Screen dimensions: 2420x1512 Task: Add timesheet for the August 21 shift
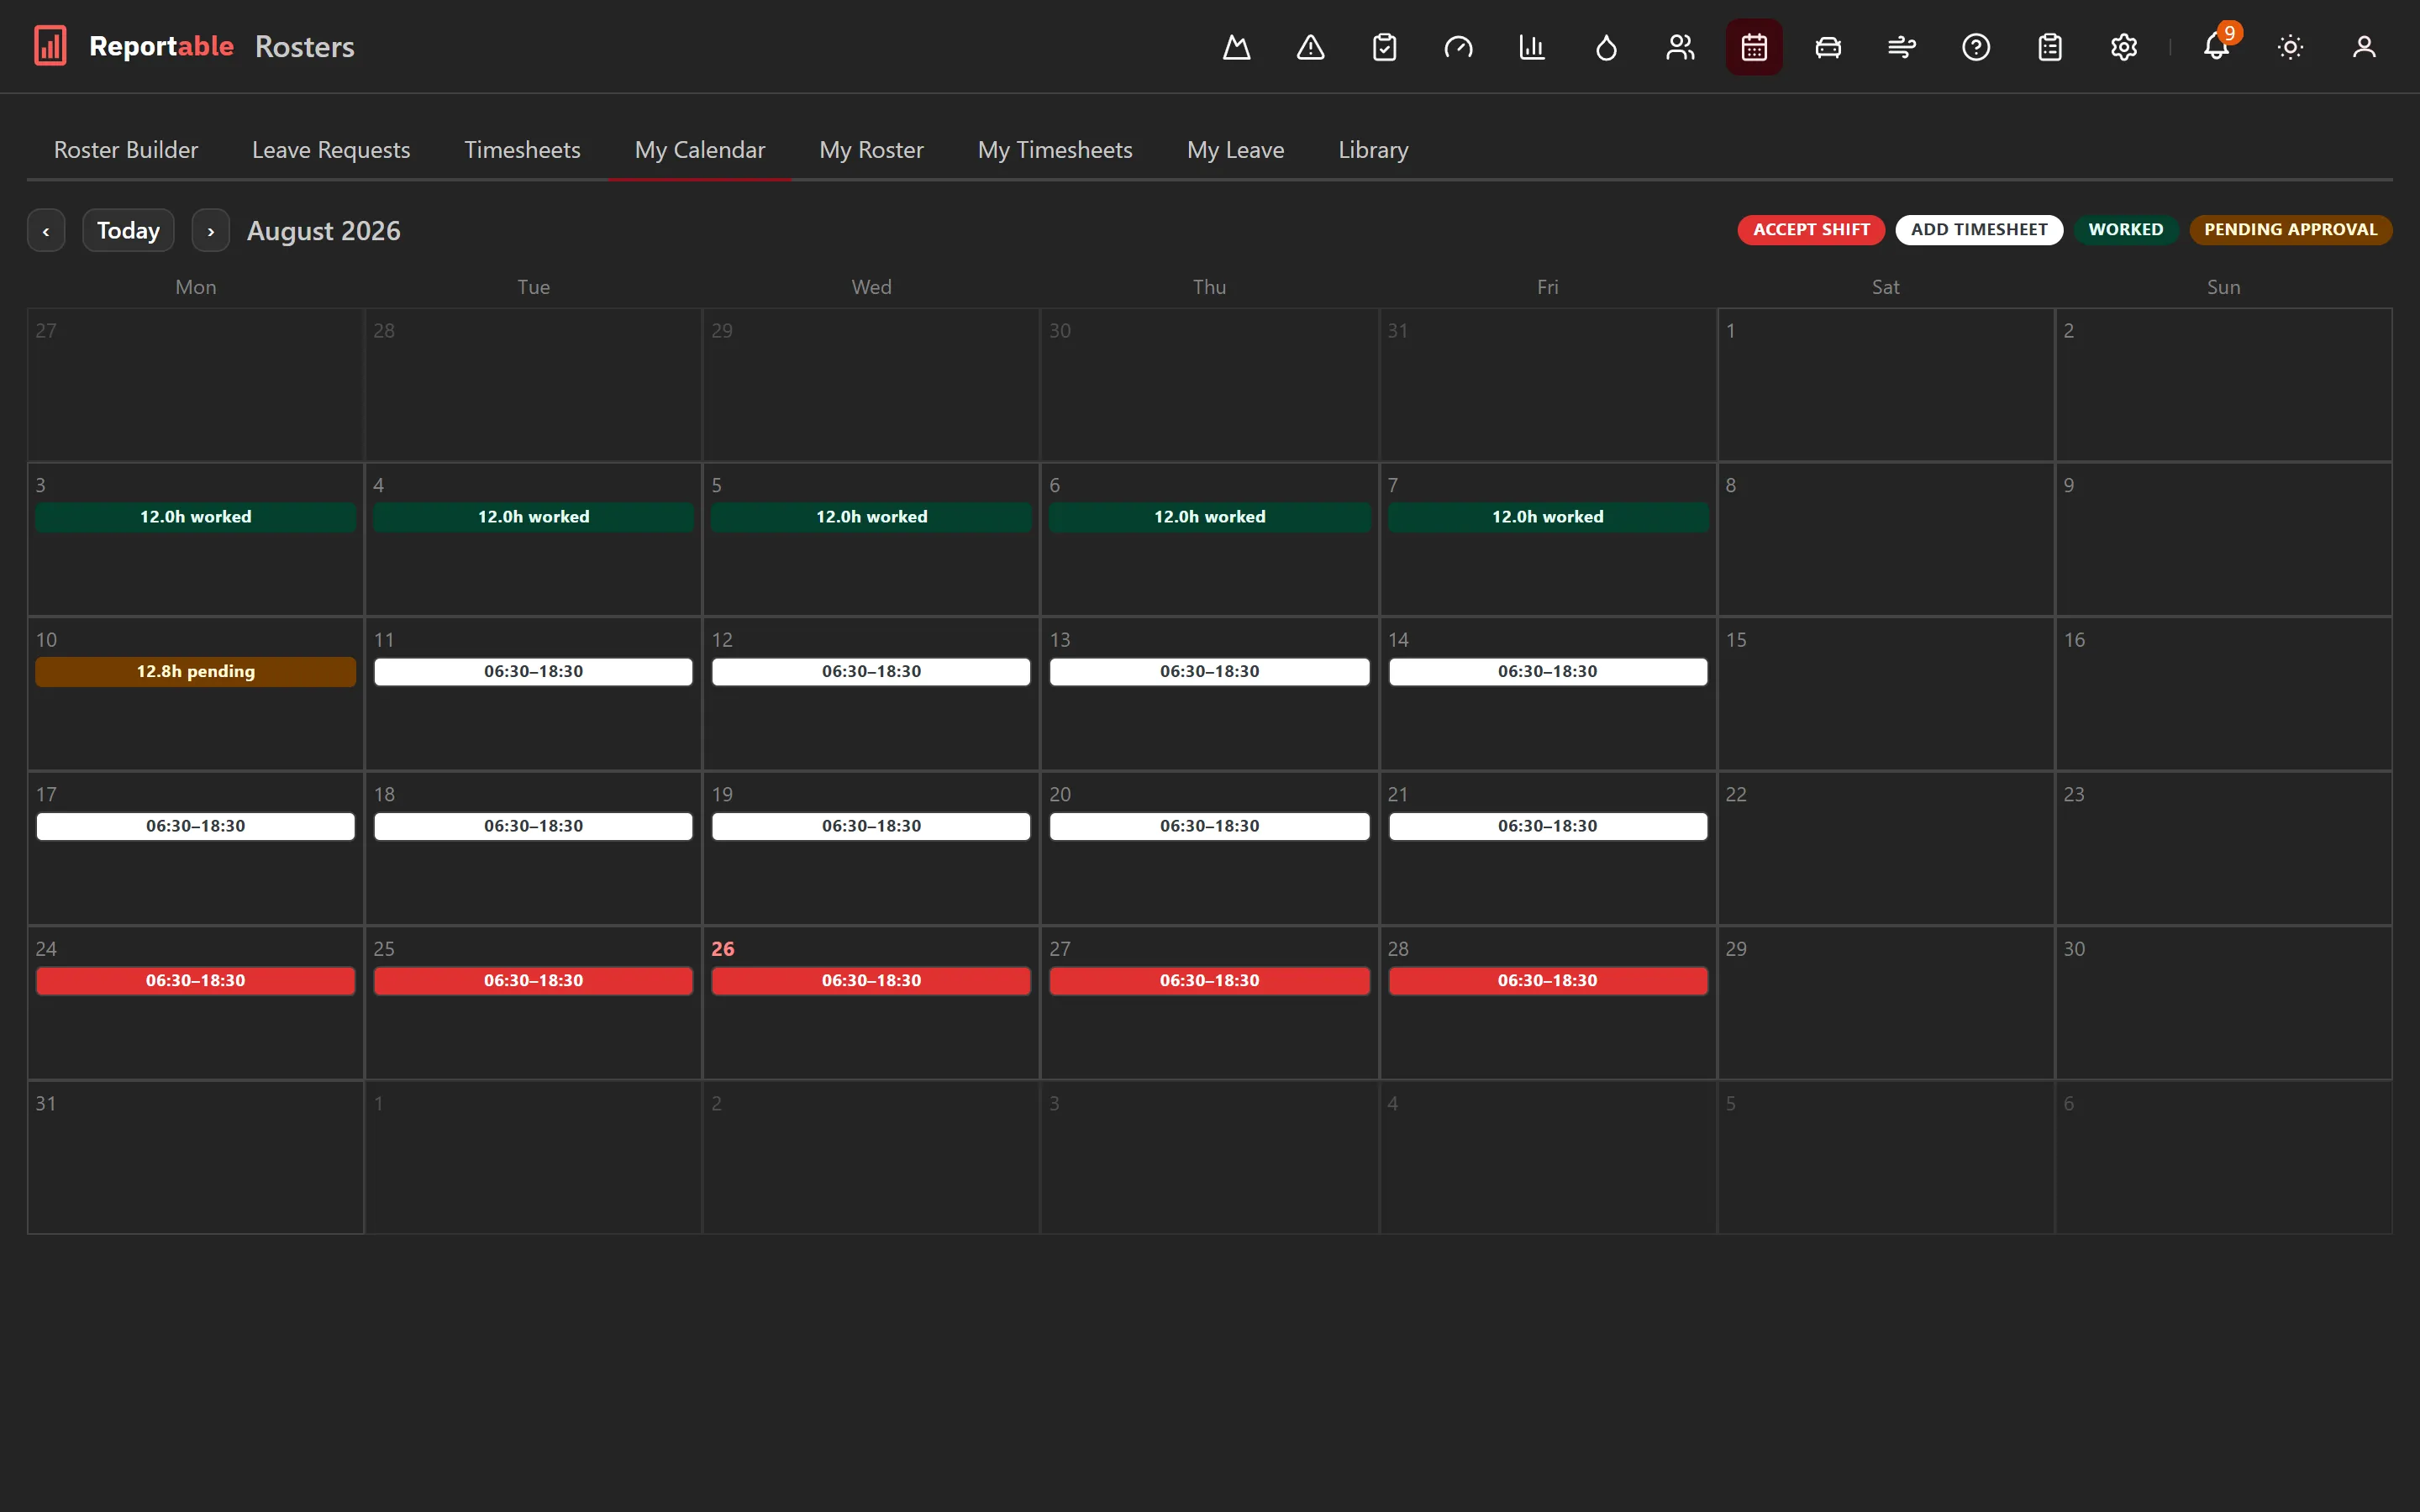tap(1548, 826)
